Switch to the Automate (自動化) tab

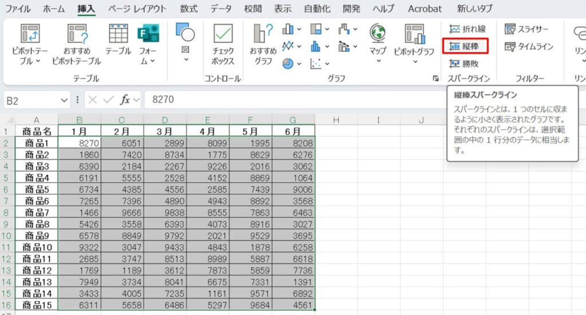pyautogui.click(x=317, y=9)
